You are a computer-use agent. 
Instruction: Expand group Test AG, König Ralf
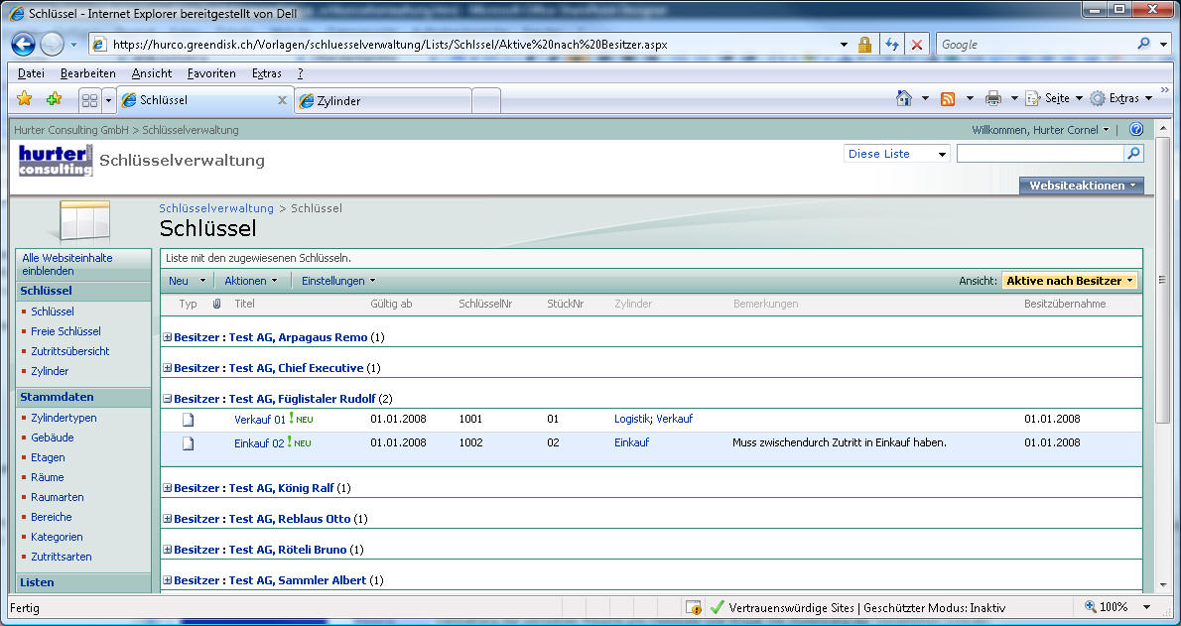(167, 488)
